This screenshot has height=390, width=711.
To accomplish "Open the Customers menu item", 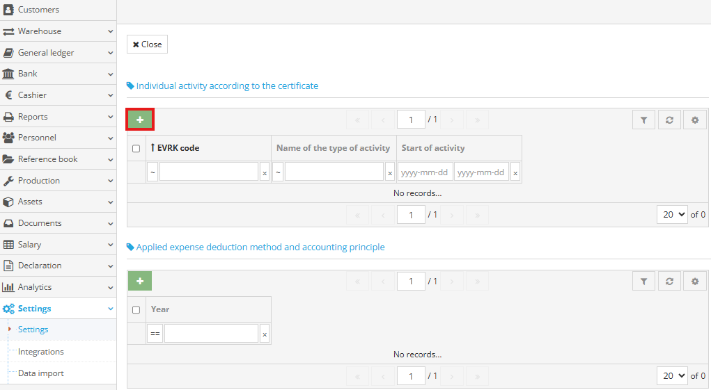I will pos(38,10).
